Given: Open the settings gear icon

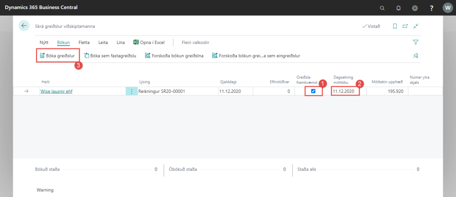Looking at the screenshot, I should pos(415,8).
